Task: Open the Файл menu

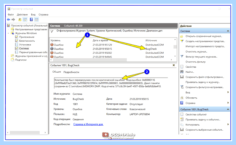Action: (x=11, y=14)
